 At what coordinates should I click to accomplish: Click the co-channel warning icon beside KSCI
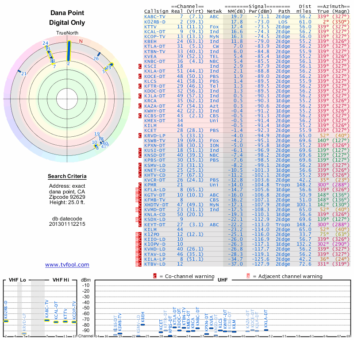pyautogui.click(x=140, y=66)
